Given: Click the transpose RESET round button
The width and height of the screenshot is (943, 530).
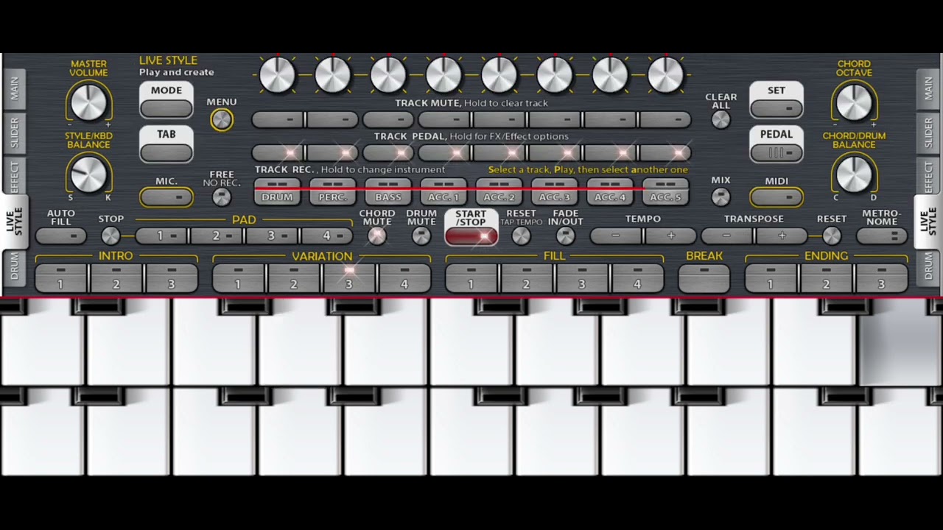Looking at the screenshot, I should tap(831, 236).
